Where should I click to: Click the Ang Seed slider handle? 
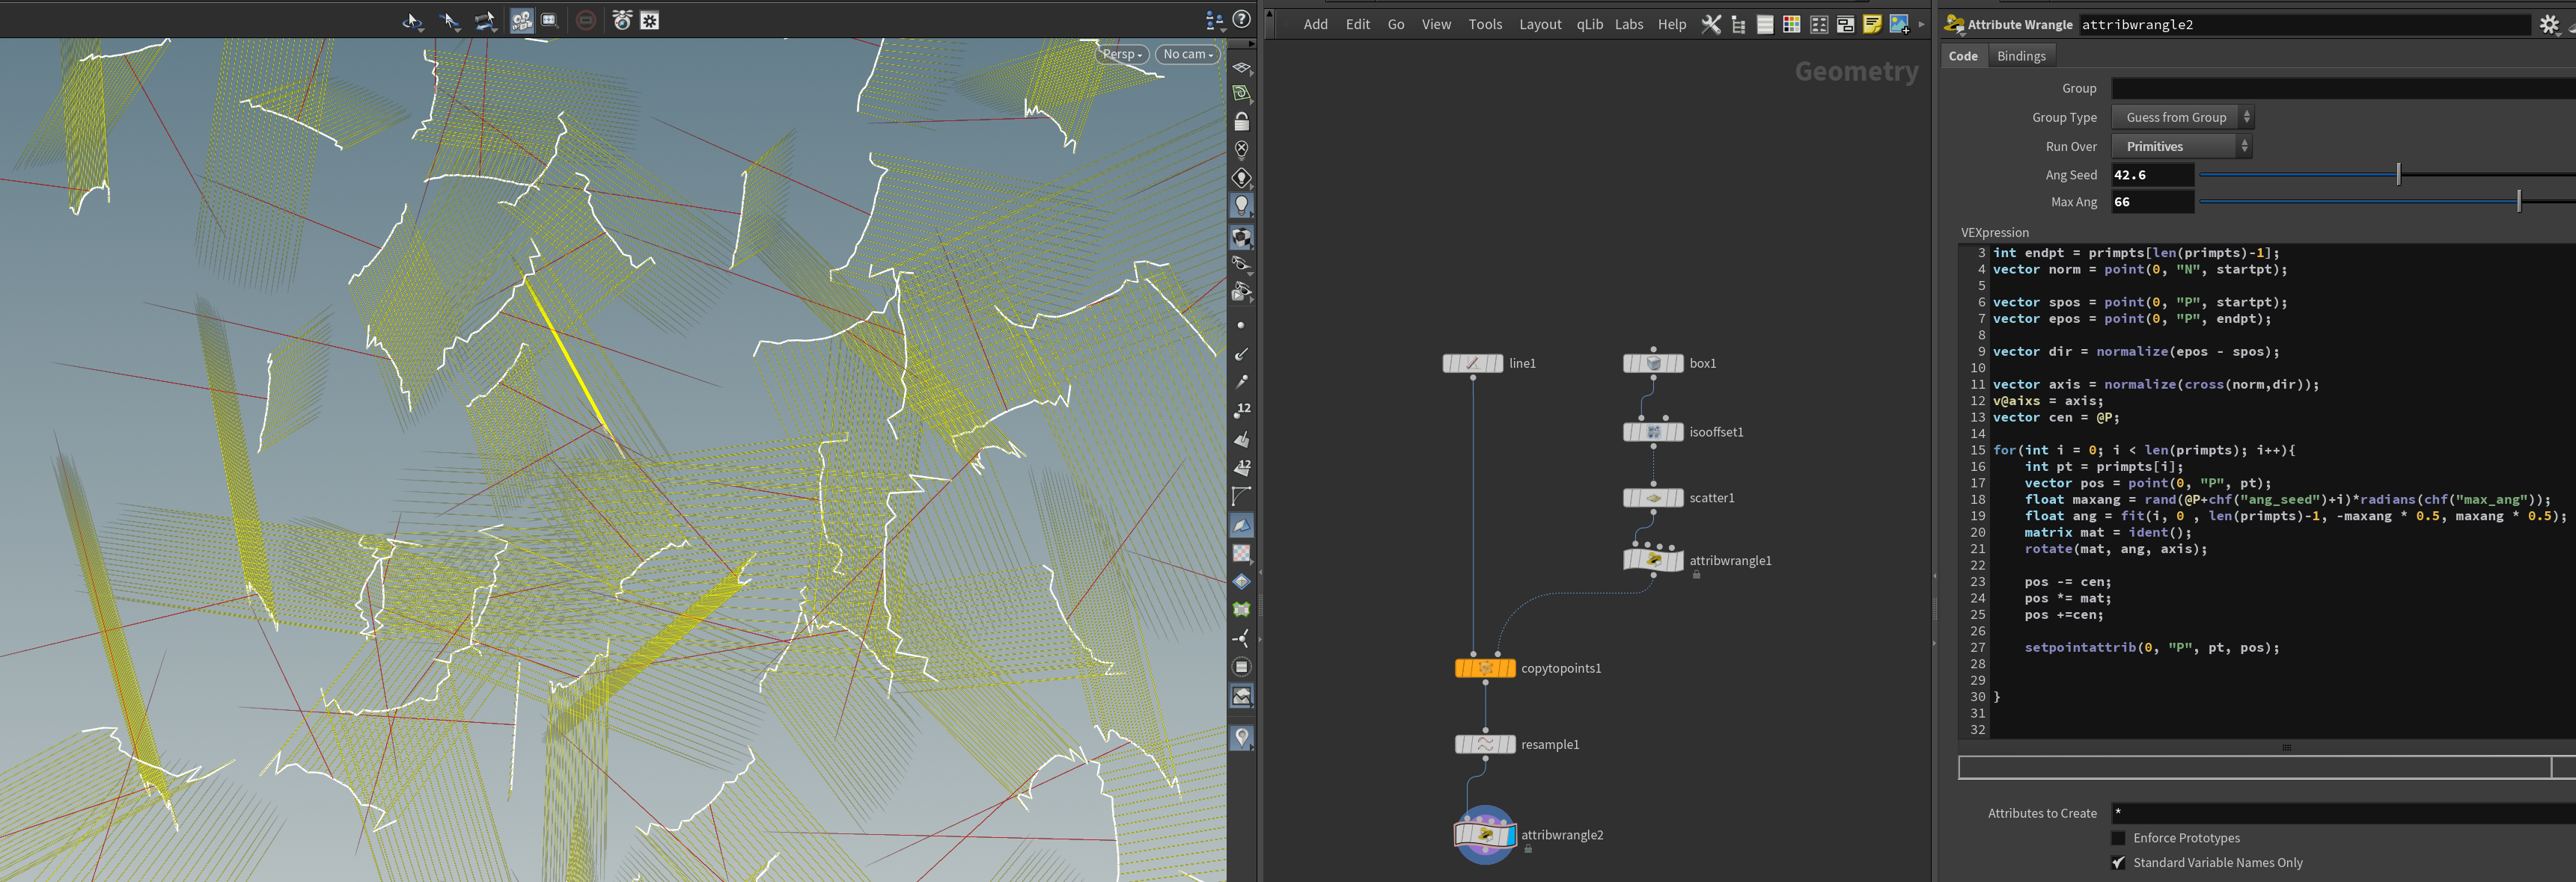coord(2398,175)
